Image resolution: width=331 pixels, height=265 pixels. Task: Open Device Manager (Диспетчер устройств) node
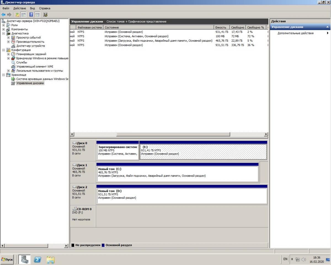(x=30, y=46)
